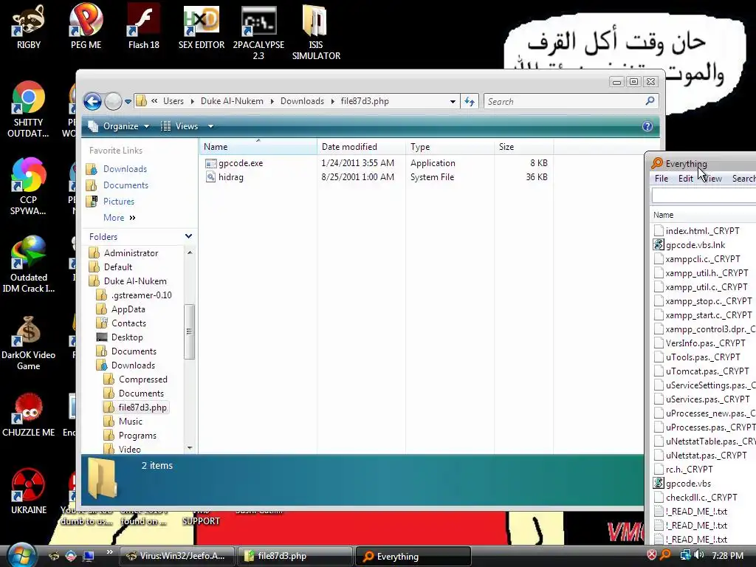Select checkdll.c._CRYPT in Everything results
This screenshot has height=567, width=756.
[x=701, y=497]
